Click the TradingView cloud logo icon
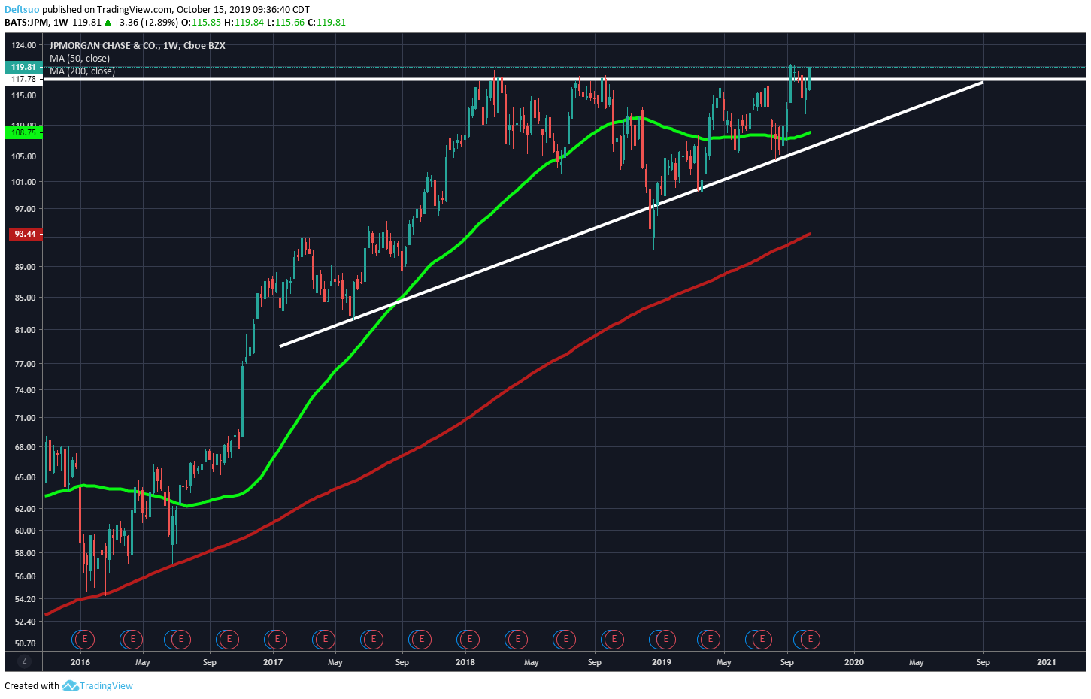Screen dimensions: 1091x699 [70, 685]
